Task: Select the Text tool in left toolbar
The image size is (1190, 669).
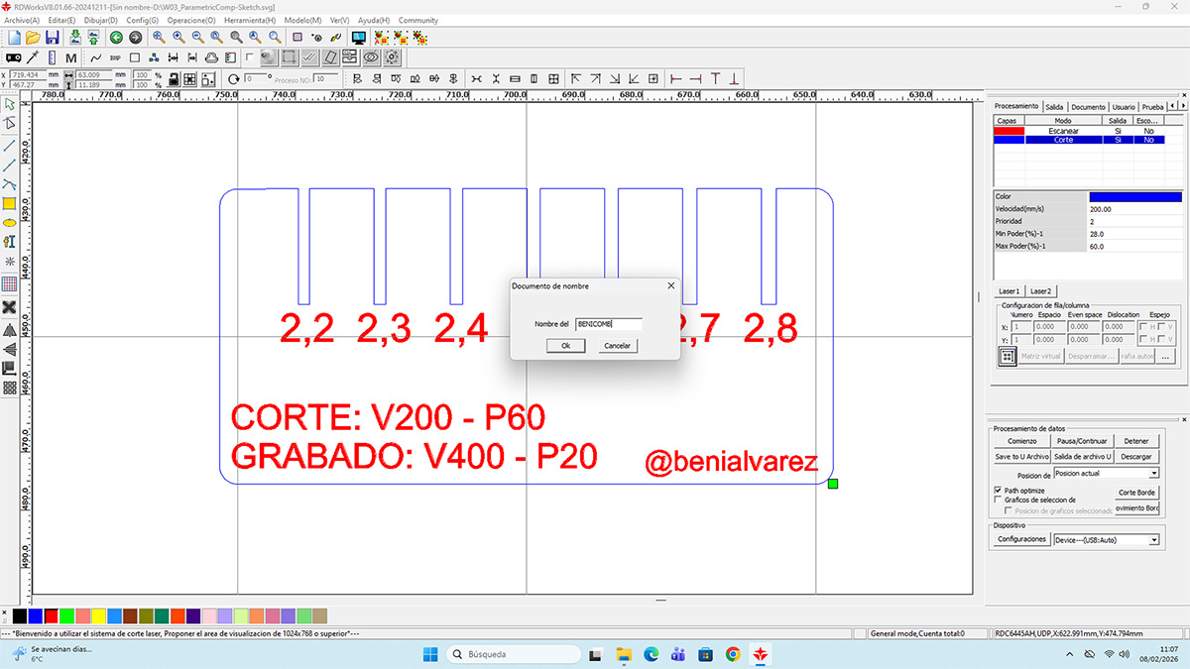Action: (x=9, y=242)
